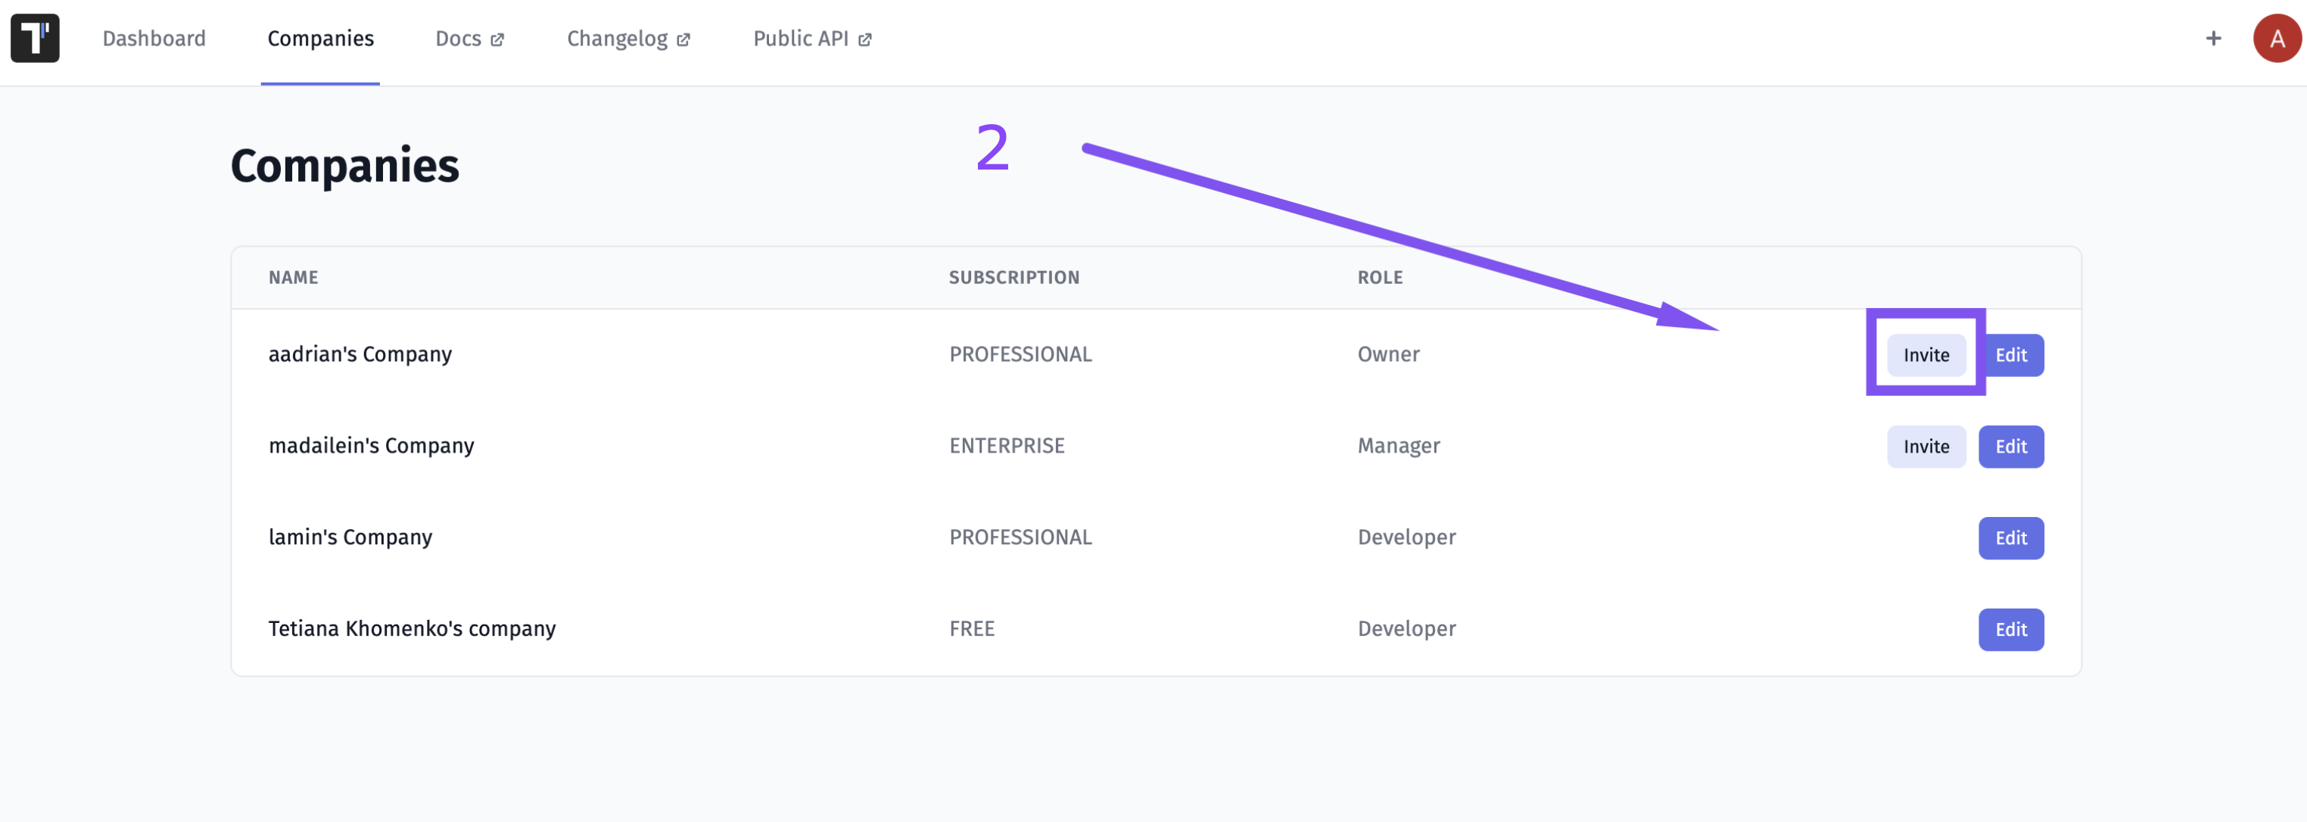Click the Docs external link icon

coord(497,39)
